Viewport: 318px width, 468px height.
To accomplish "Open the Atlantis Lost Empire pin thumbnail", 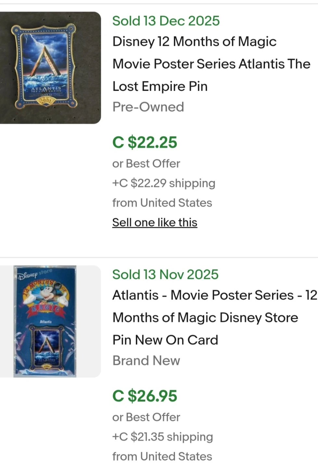I will coord(50,68).
